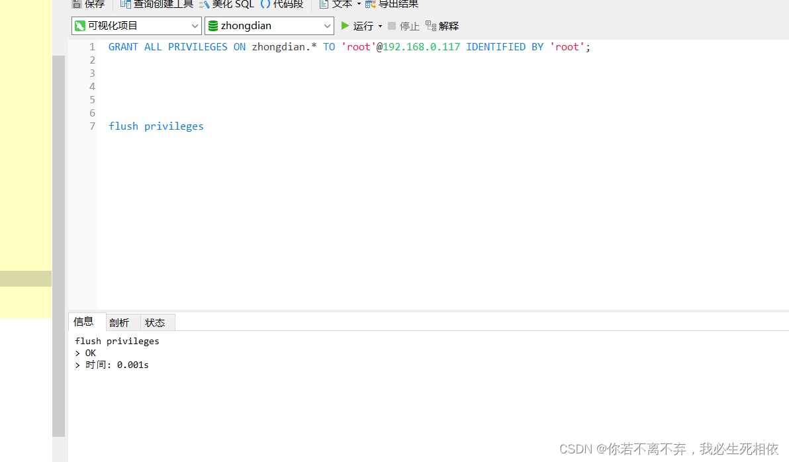The height and width of the screenshot is (462, 789).
Task: Click the Explain (解释) button
Action: tap(442, 26)
